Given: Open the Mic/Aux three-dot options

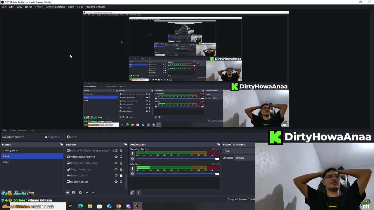Looking at the screenshot, I should pos(132,169).
